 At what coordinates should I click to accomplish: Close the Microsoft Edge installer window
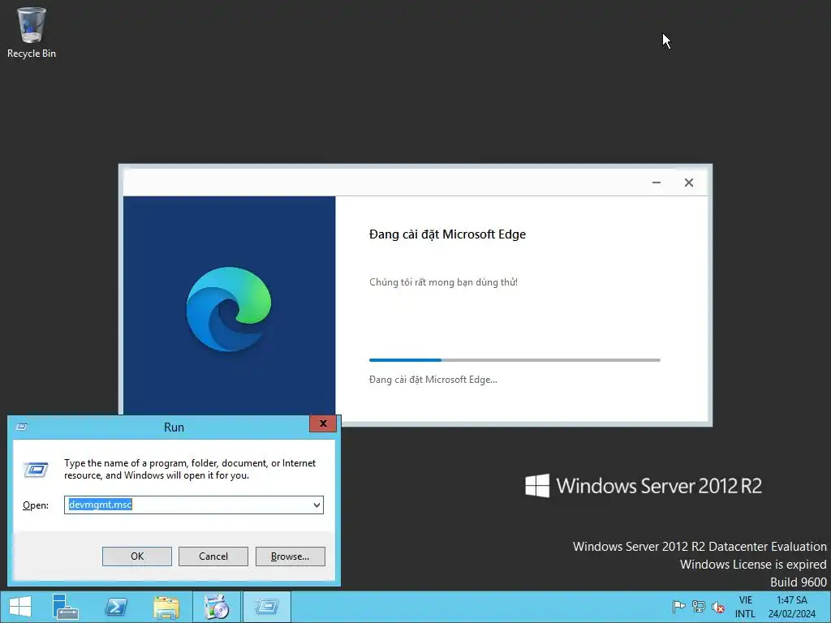pos(688,183)
